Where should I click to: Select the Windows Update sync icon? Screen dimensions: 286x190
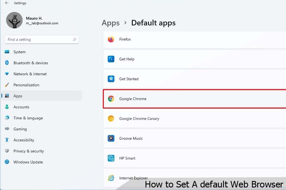(7, 162)
